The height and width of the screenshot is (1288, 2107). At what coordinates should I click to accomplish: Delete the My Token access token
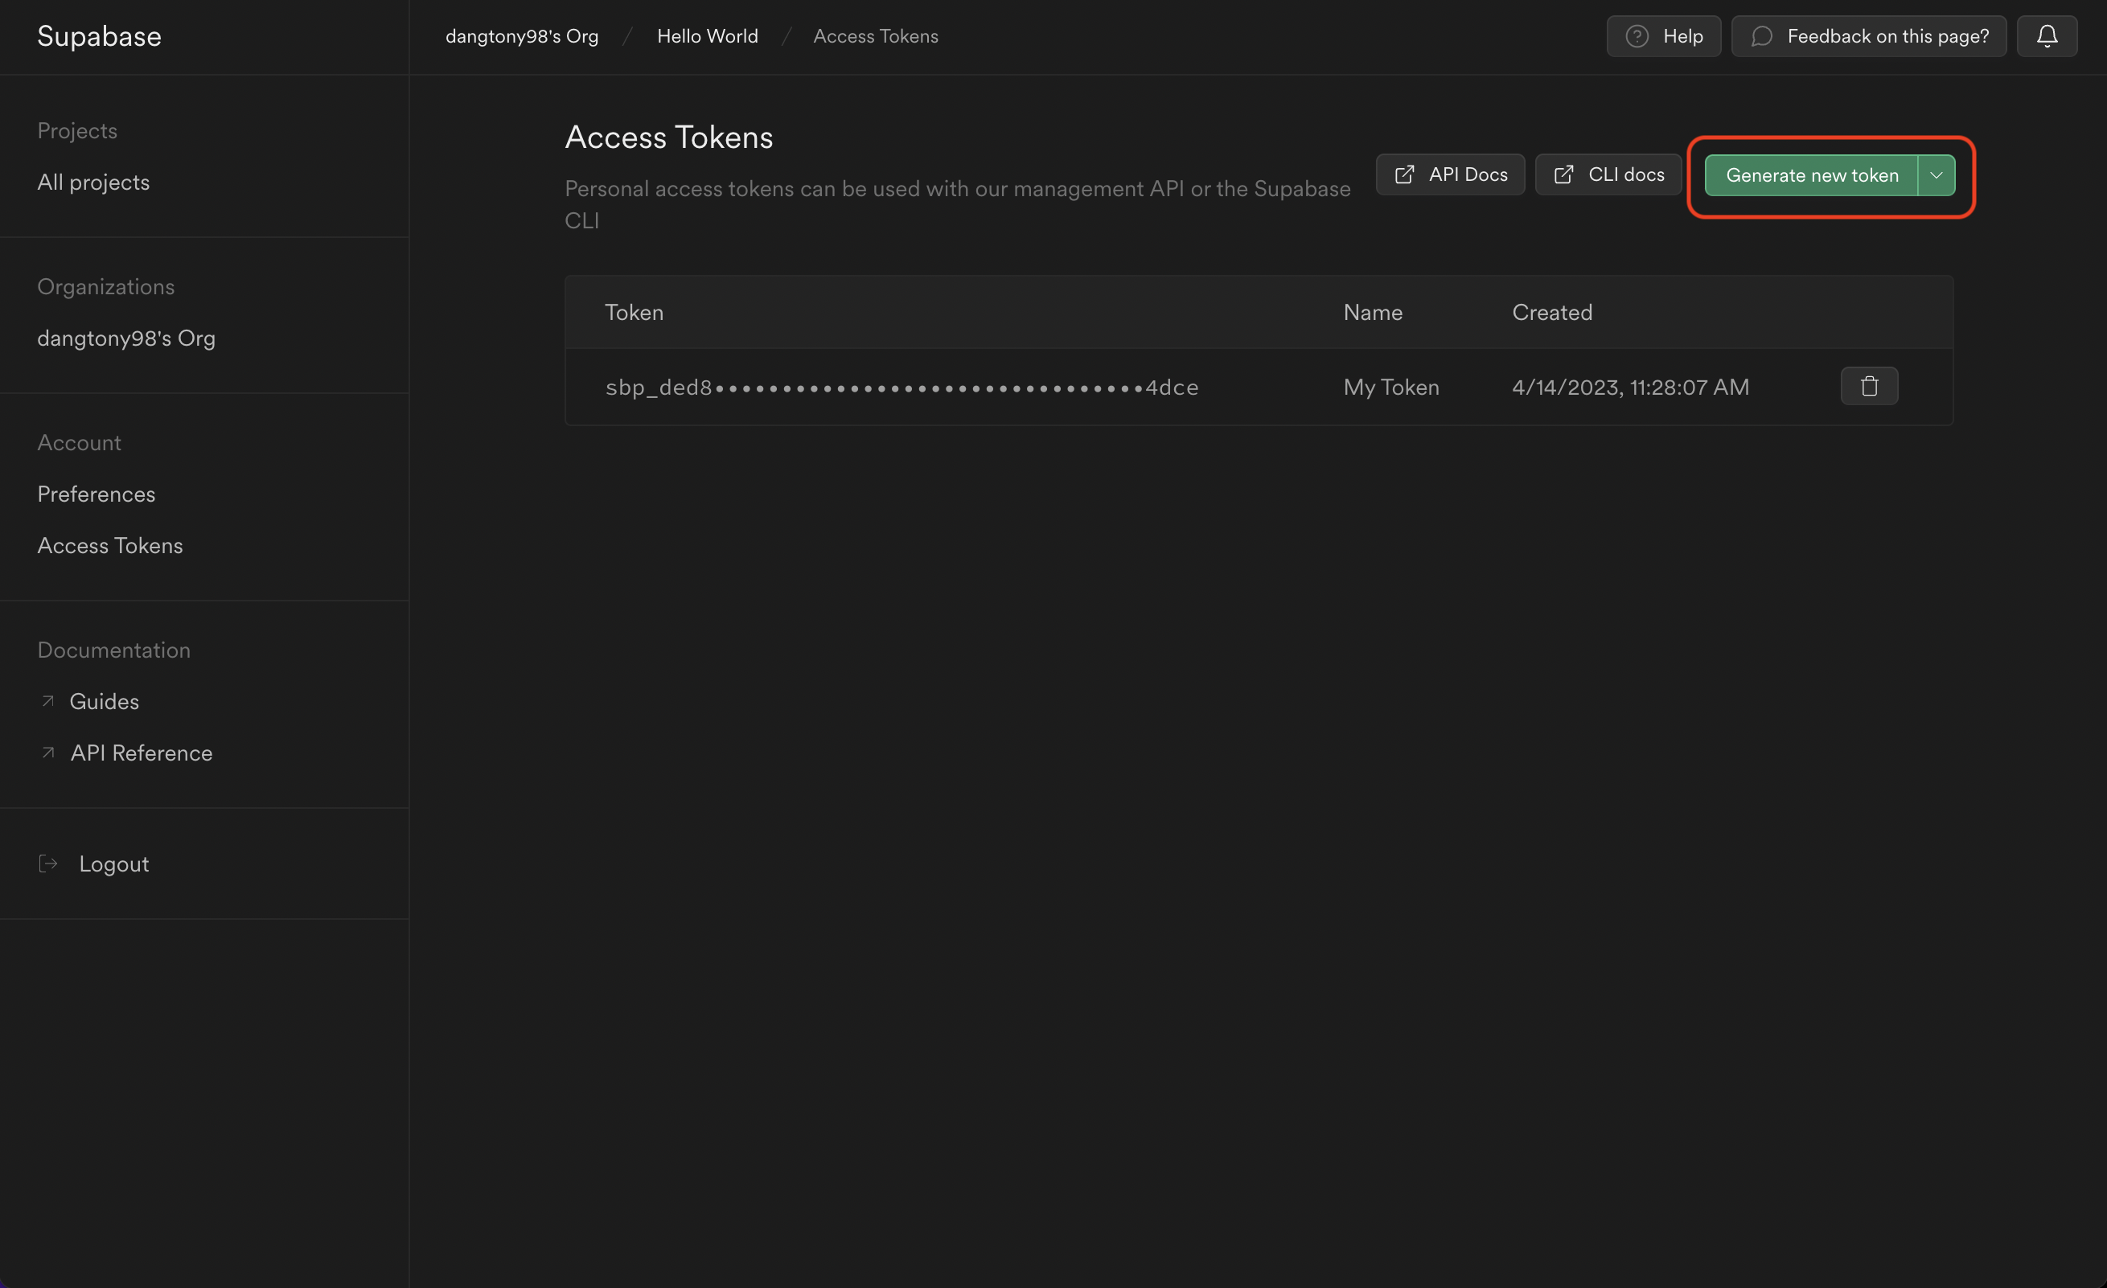pos(1869,385)
